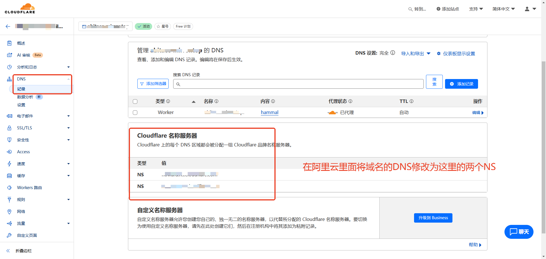This screenshot has width=546, height=259.
Task: Click the 电子邮件 envelope icon
Action: tap(9, 116)
